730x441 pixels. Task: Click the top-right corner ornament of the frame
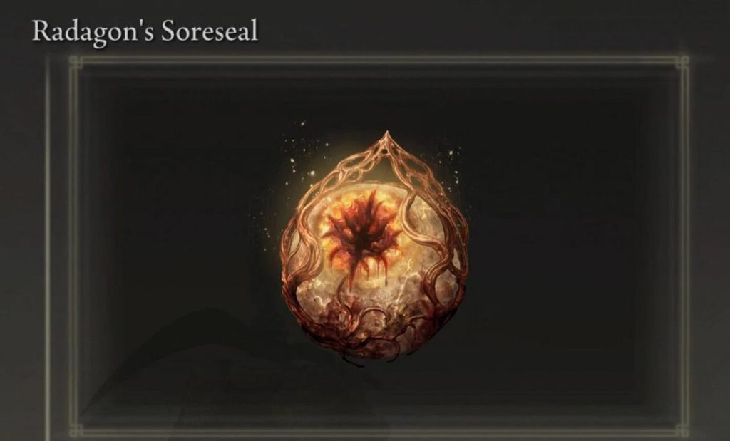coord(682,62)
